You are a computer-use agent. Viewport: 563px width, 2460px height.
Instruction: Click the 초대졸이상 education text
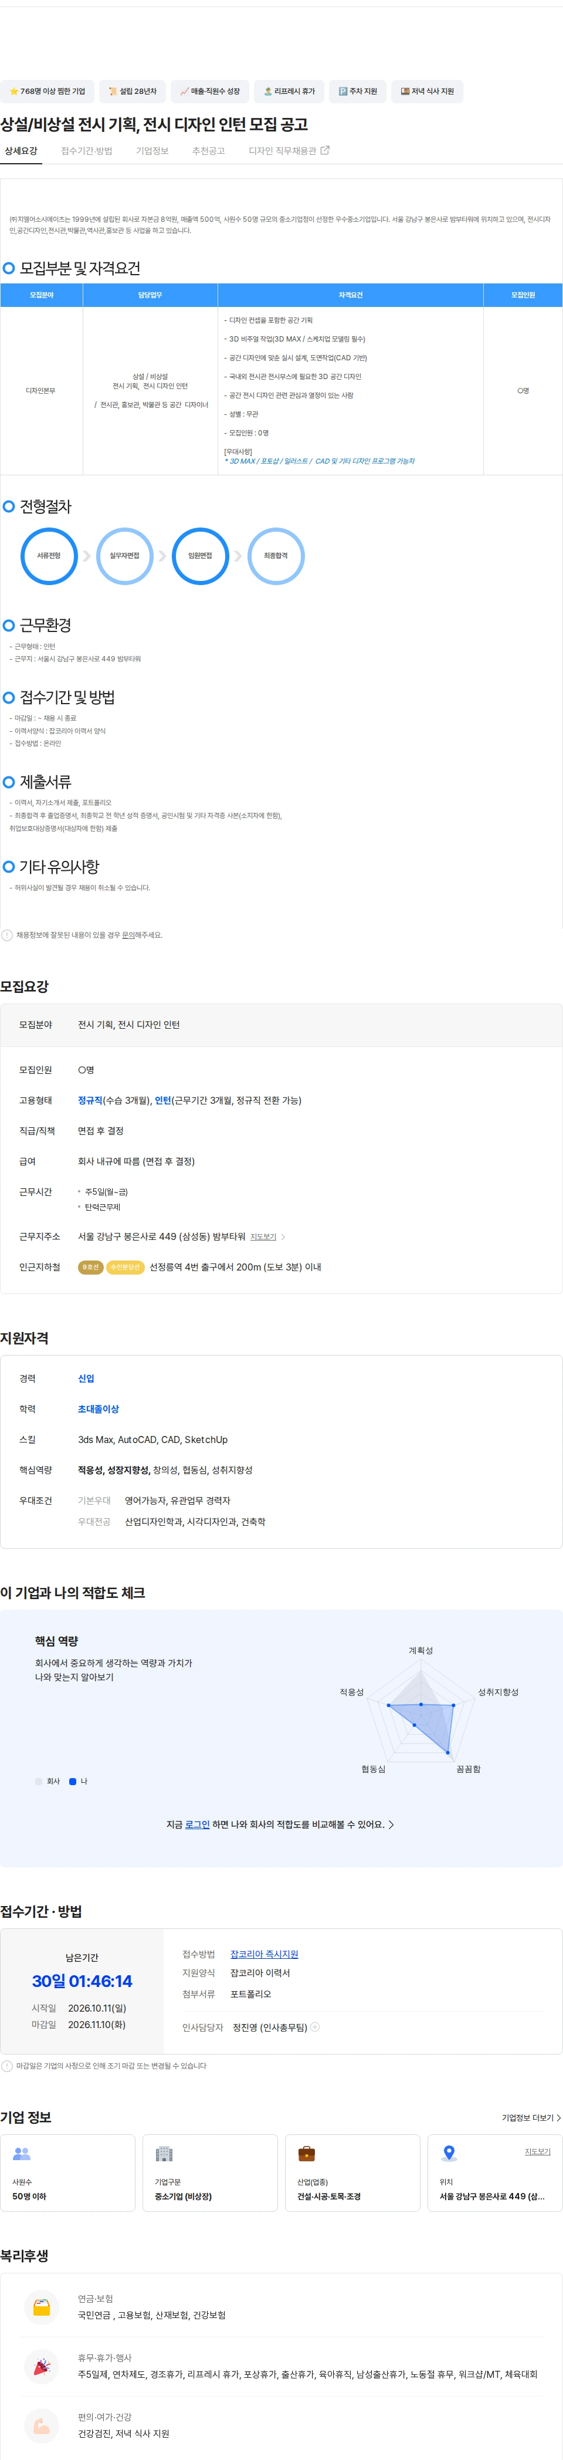point(99,1408)
